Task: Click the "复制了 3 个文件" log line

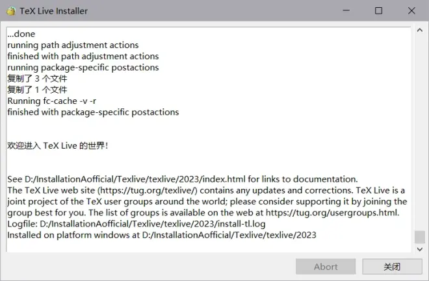Action: [37, 79]
